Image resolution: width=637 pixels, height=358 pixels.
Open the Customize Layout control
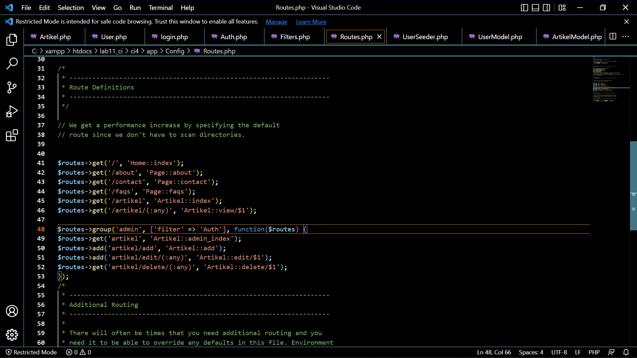pyautogui.click(x=562, y=7)
